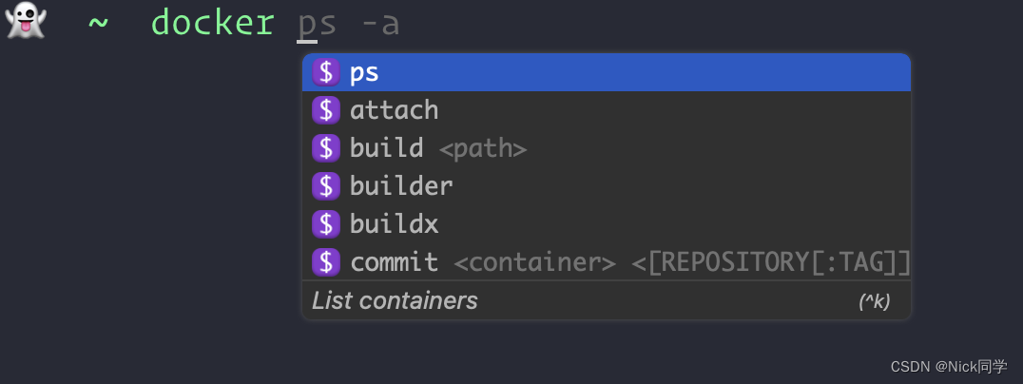The width and height of the screenshot is (1023, 384).
Task: Click the docker command word
Action: 213,23
